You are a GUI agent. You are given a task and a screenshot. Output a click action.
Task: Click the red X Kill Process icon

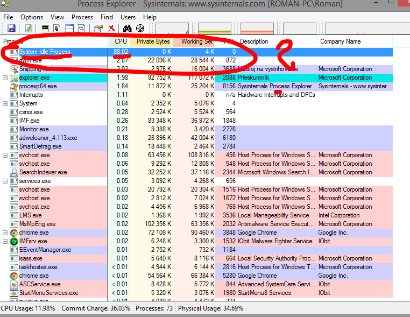pos(111,28)
